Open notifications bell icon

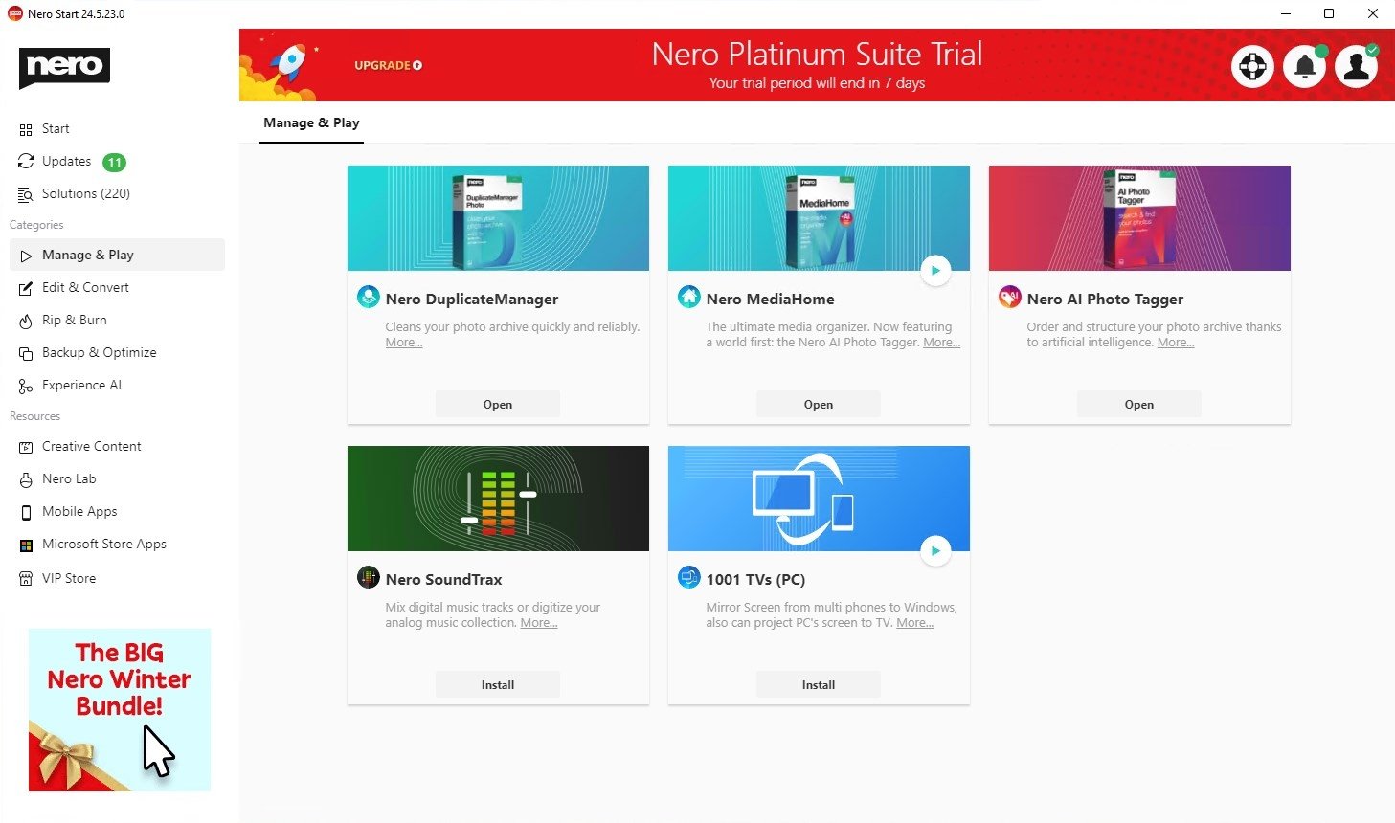(x=1304, y=66)
